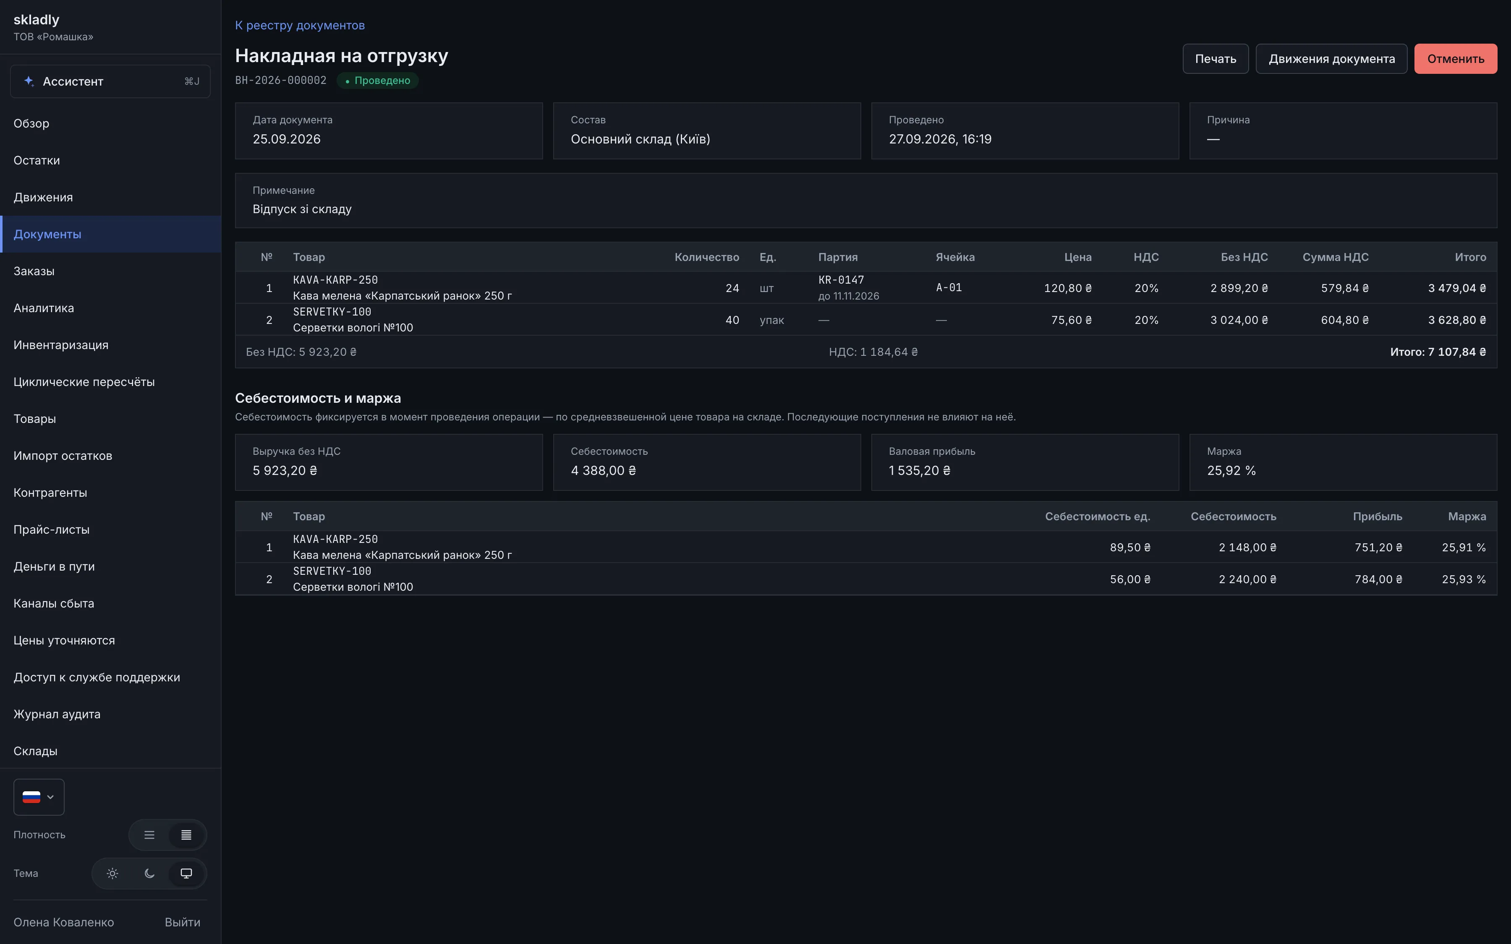Open Циклические пересчёты
The width and height of the screenshot is (1511, 944).
pyautogui.click(x=110, y=381)
